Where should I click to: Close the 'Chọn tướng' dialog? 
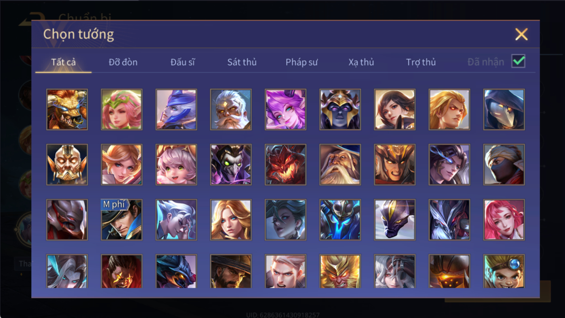tap(522, 34)
